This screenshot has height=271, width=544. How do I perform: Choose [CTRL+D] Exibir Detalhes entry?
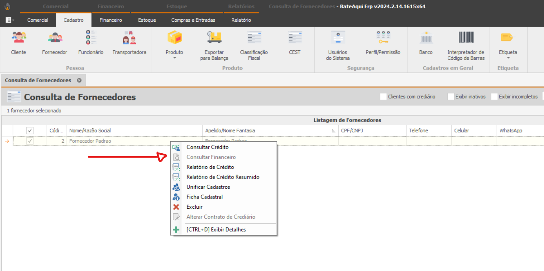click(223, 230)
